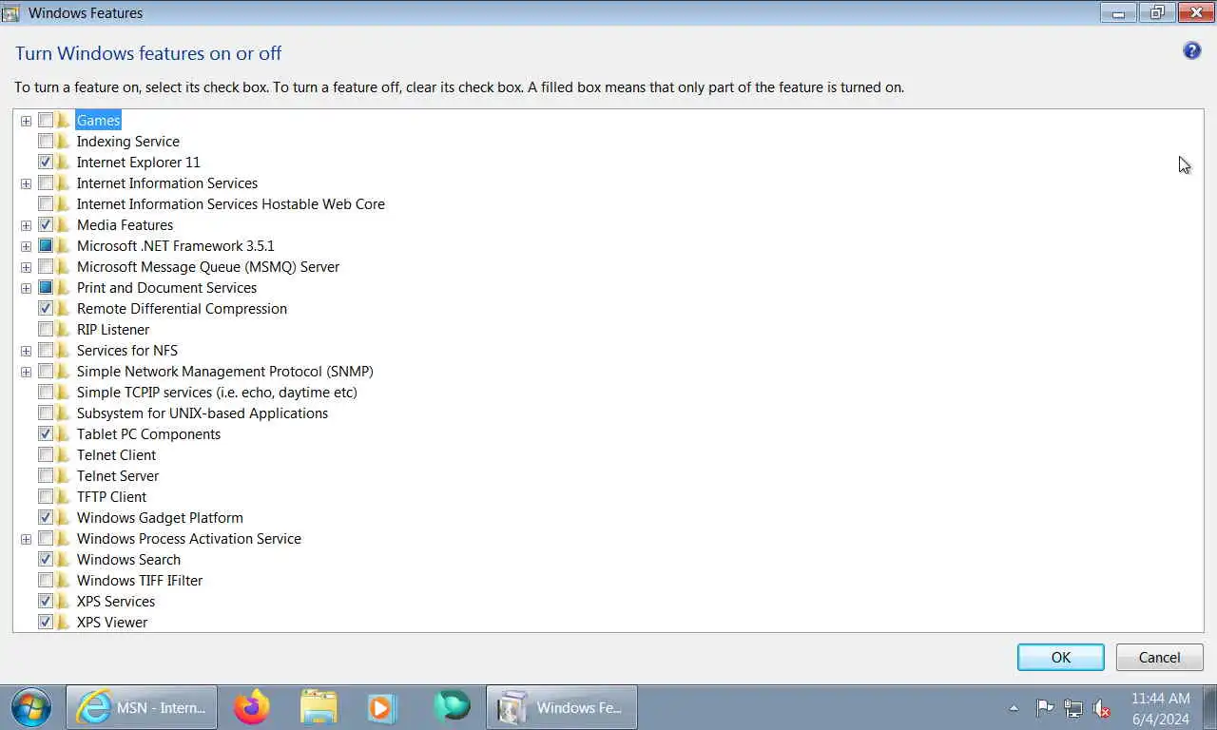Select the Windows Search label
Image resolution: width=1217 pixels, height=730 pixels.
(128, 560)
